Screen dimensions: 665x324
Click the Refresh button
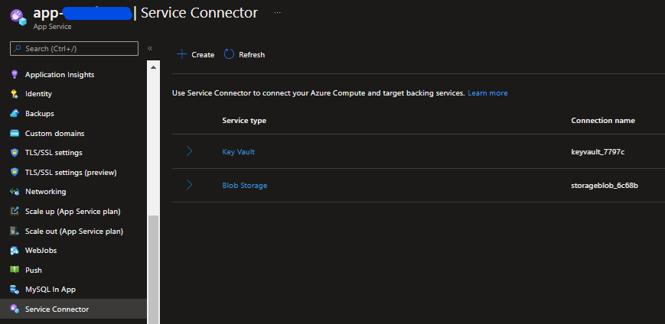coord(244,54)
